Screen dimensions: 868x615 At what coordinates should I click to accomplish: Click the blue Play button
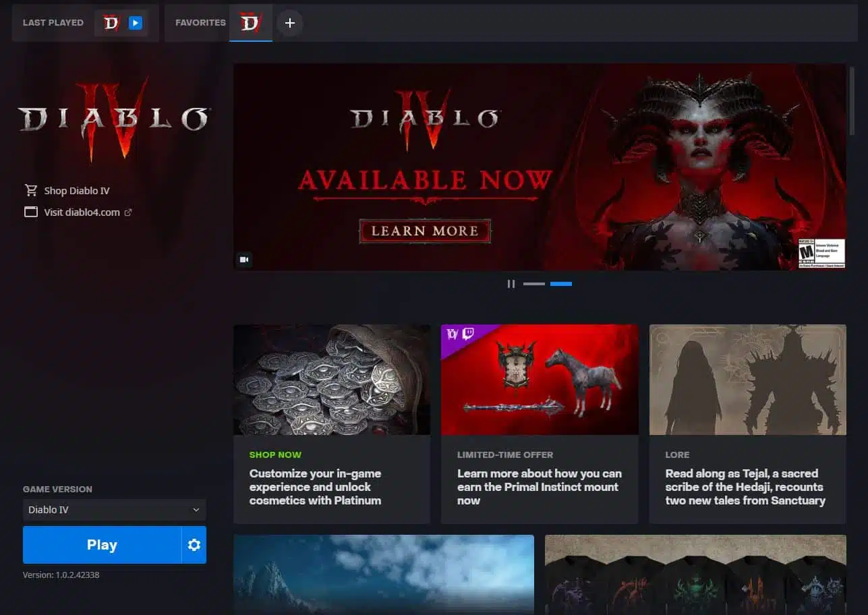click(x=102, y=545)
